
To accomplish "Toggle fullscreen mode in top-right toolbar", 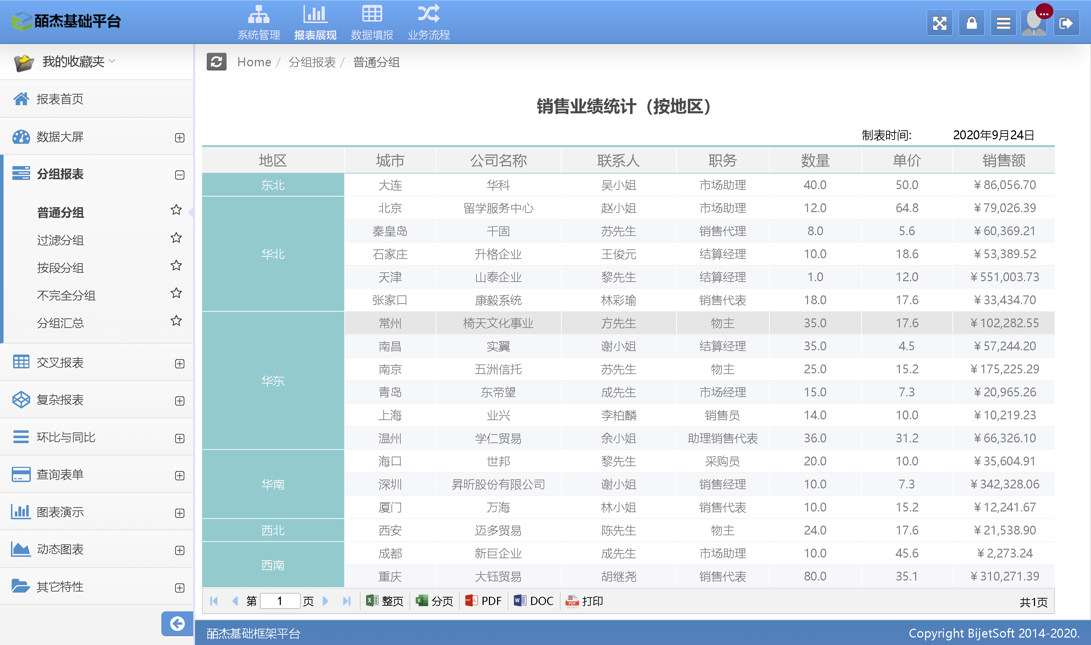I will coord(940,23).
